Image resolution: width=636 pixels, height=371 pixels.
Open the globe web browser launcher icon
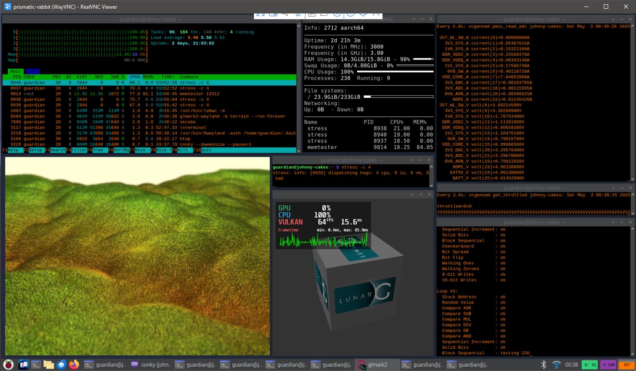tap(61, 364)
